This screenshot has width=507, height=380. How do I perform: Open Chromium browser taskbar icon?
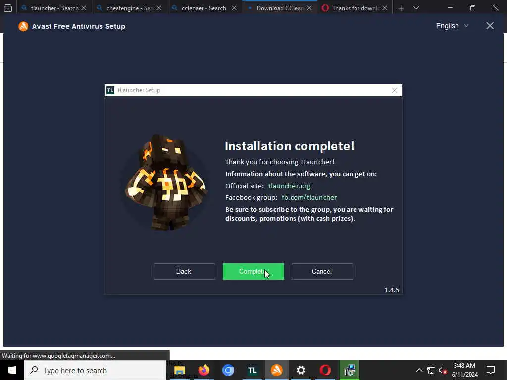tap(228, 370)
